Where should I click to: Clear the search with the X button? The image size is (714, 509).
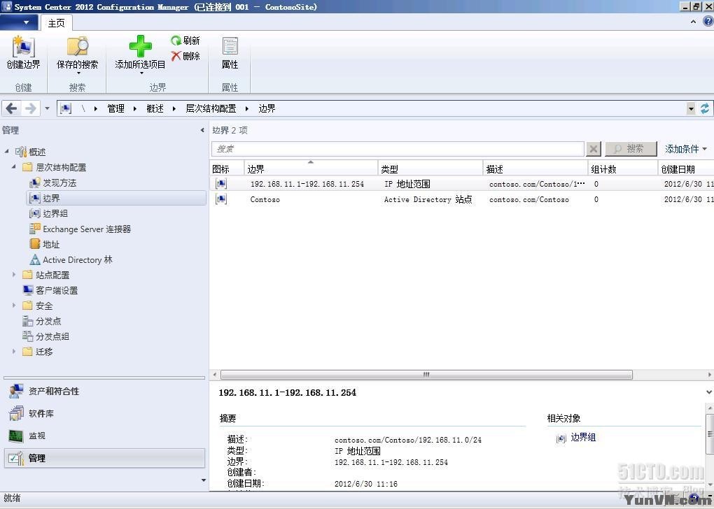tap(594, 149)
